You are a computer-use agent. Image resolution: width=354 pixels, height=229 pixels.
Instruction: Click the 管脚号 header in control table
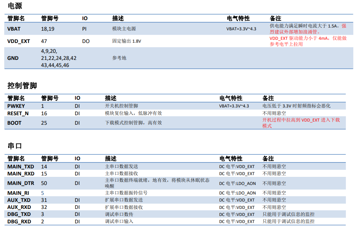(x=50, y=98)
